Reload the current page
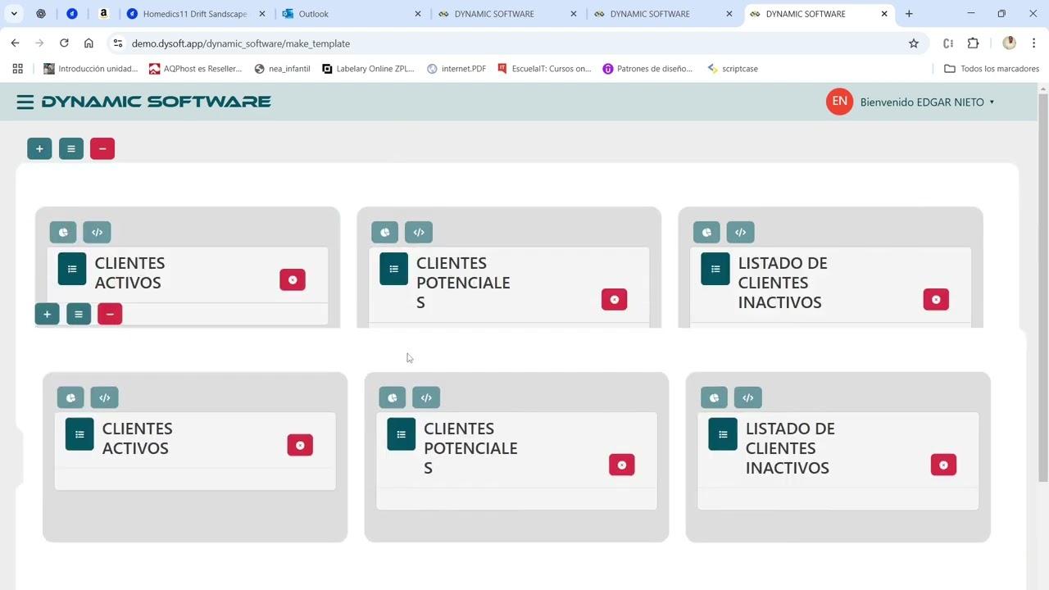 coord(64,43)
